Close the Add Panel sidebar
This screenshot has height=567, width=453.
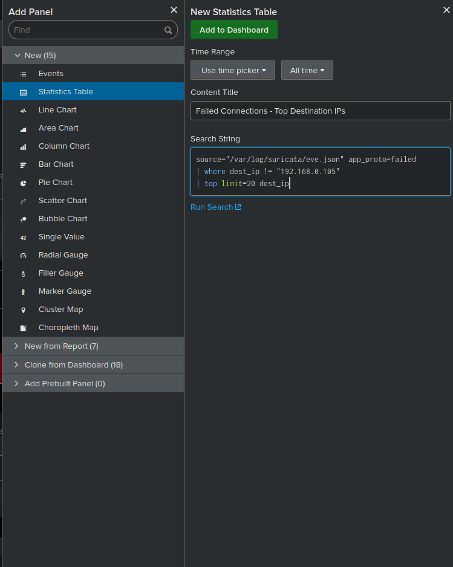coord(174,10)
